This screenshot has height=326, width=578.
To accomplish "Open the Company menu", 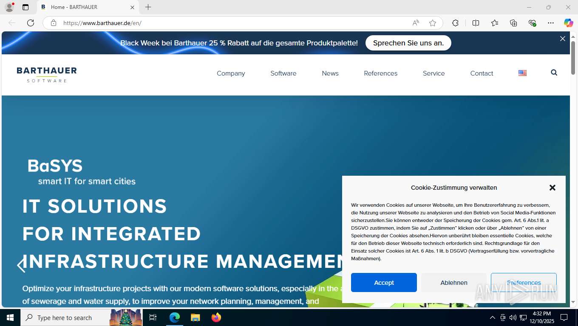I will pos(231,73).
